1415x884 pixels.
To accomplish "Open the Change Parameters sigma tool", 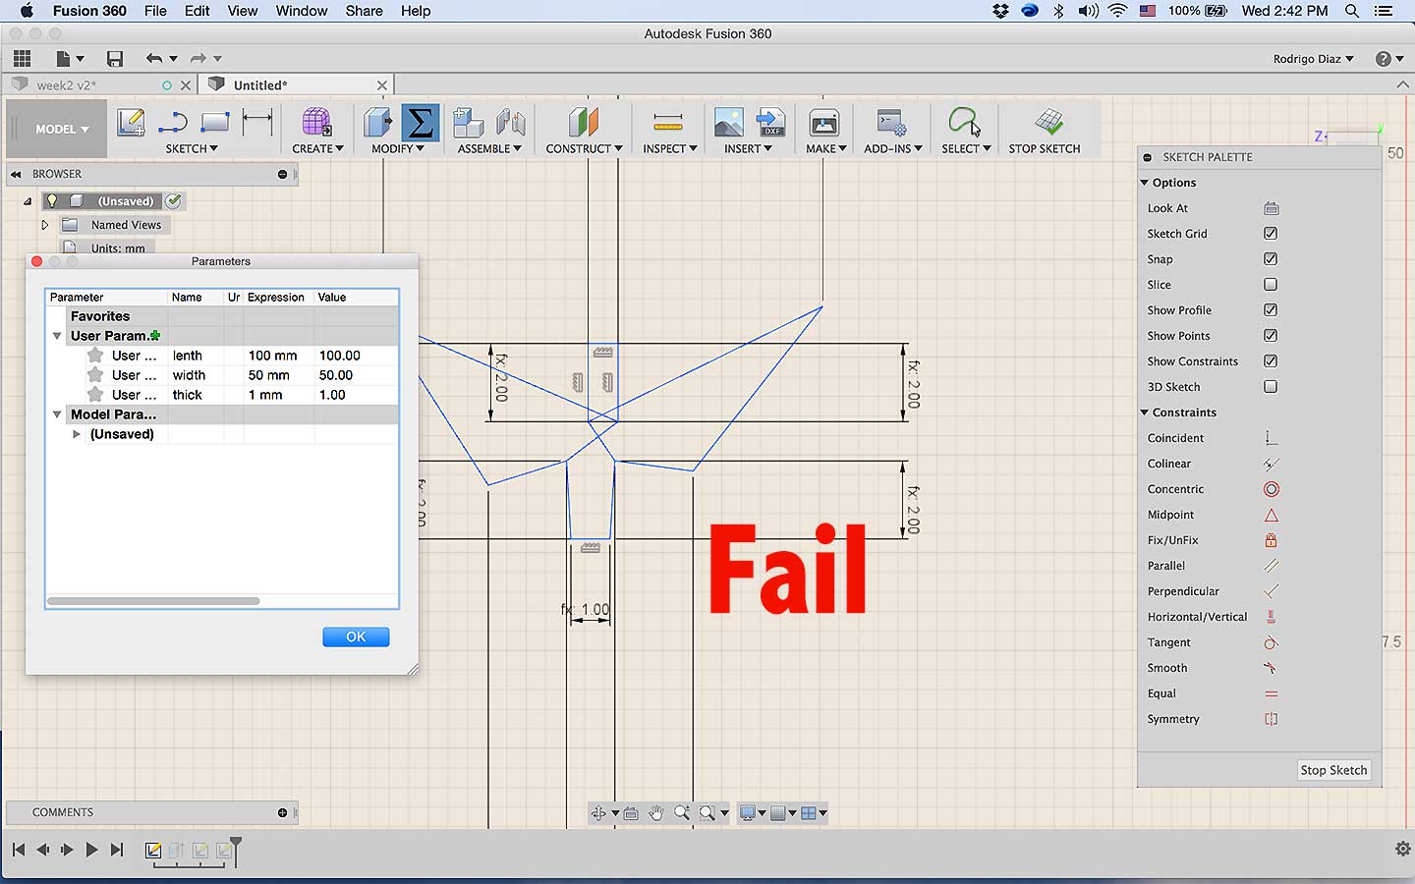I will 420,123.
